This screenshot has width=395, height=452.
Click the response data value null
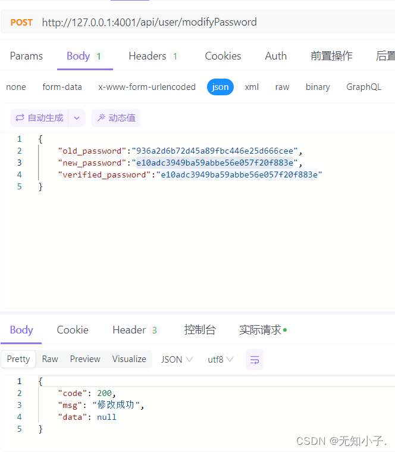pyautogui.click(x=106, y=417)
